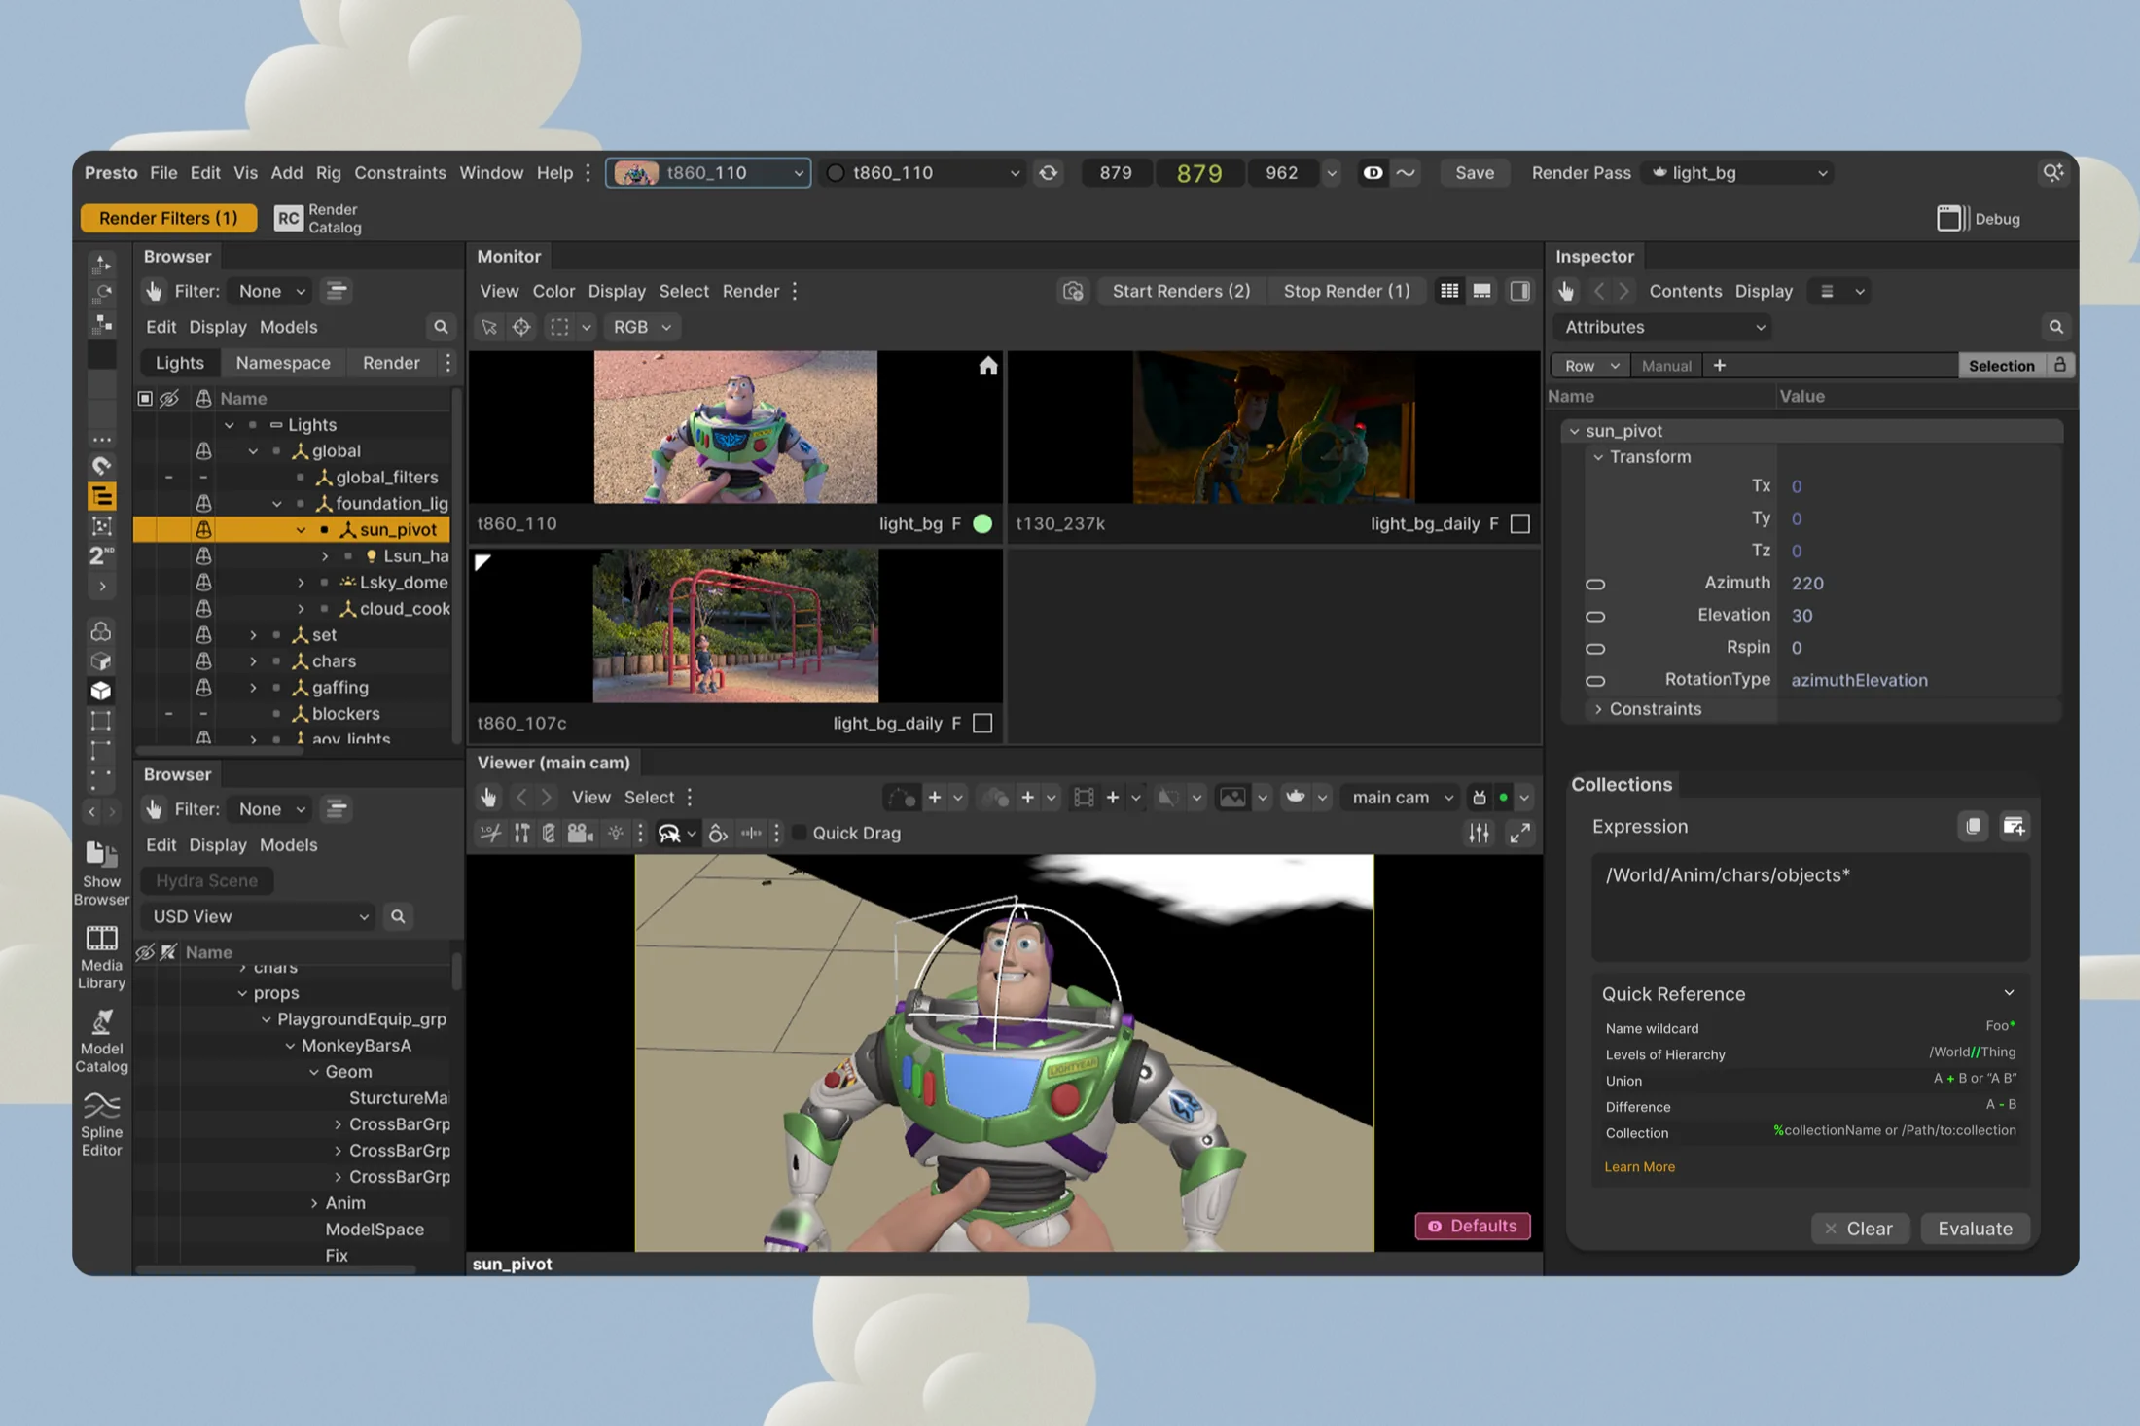This screenshot has width=2140, height=1426.
Task: Open the Constraints menu
Action: pos(400,173)
